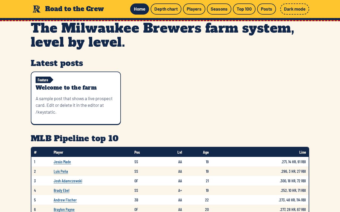Click the # column header
The image size is (340, 212).
tap(35, 152)
